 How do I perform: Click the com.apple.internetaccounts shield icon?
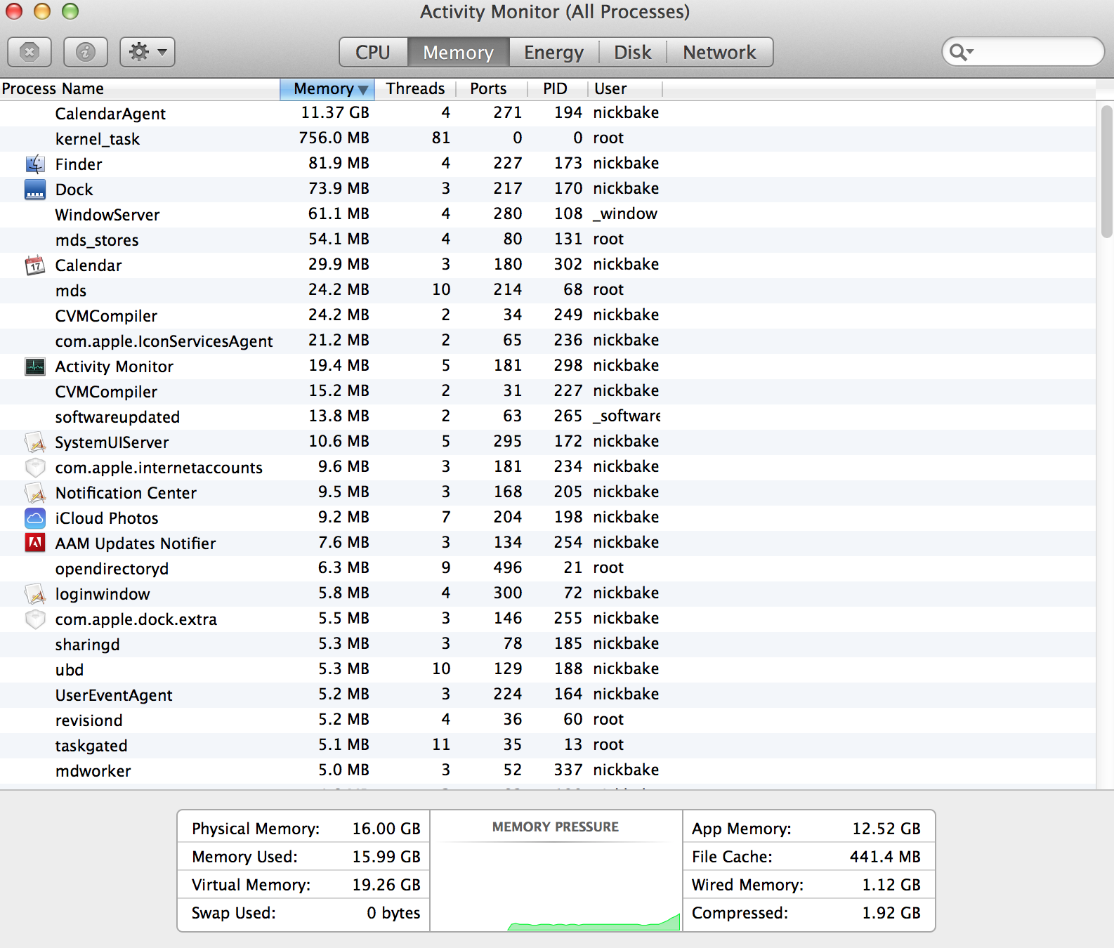pyautogui.click(x=35, y=468)
